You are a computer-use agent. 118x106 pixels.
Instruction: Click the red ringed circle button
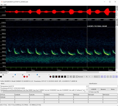pos(27,77)
